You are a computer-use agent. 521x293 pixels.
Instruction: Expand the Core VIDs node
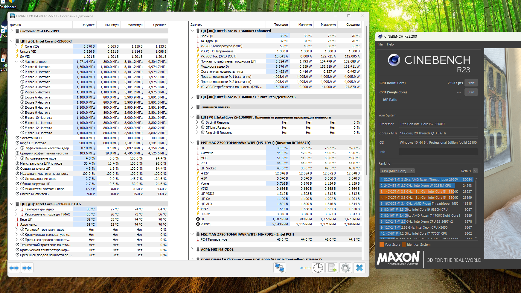(x=16, y=46)
